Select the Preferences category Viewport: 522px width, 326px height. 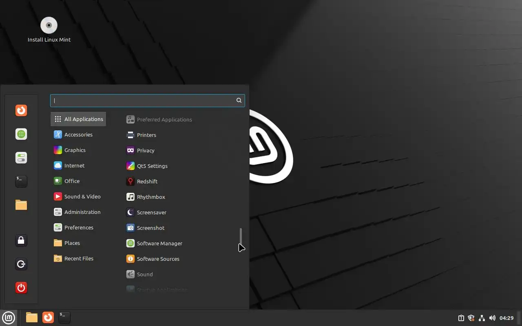(x=78, y=227)
